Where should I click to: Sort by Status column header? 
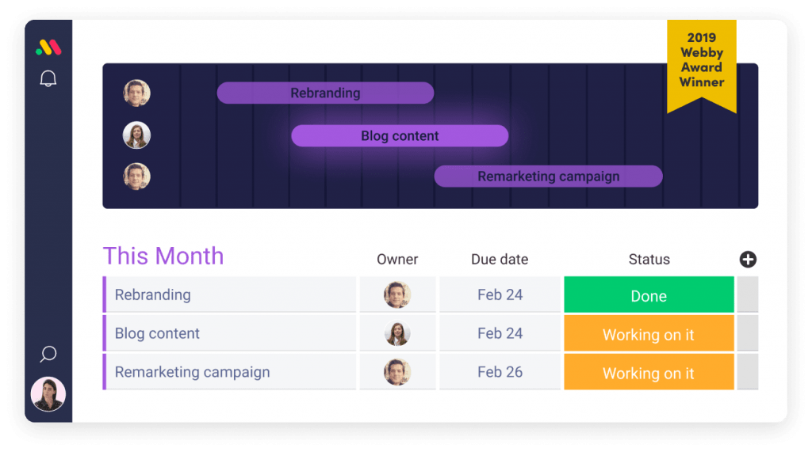(649, 259)
